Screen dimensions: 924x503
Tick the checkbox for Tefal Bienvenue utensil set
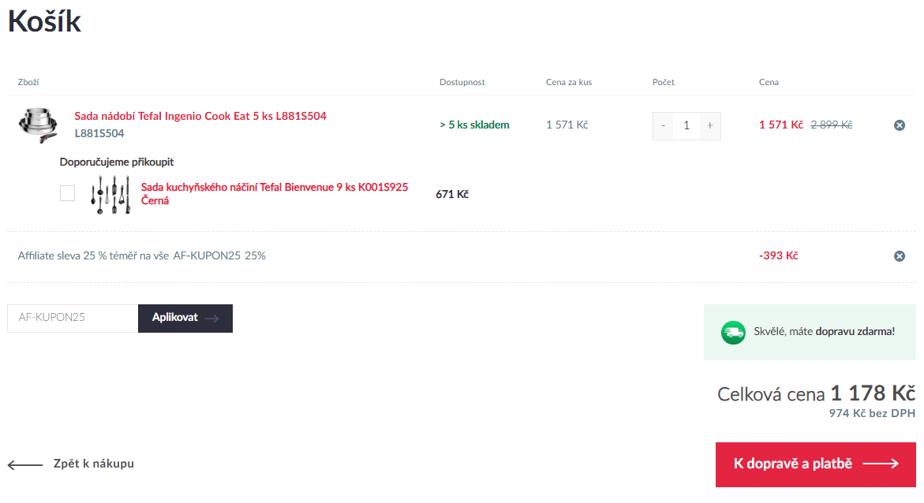tap(67, 193)
